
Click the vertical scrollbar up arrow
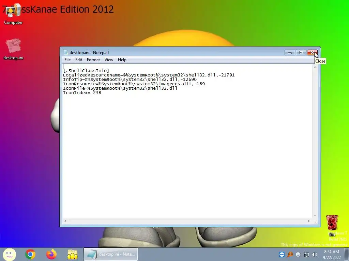[315, 67]
